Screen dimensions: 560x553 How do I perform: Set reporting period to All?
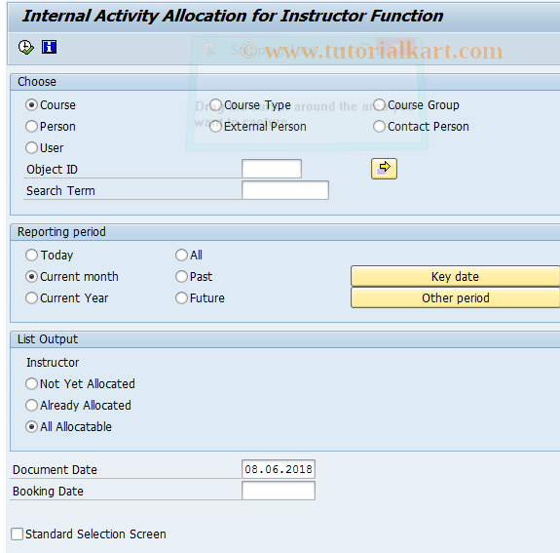[x=181, y=256]
